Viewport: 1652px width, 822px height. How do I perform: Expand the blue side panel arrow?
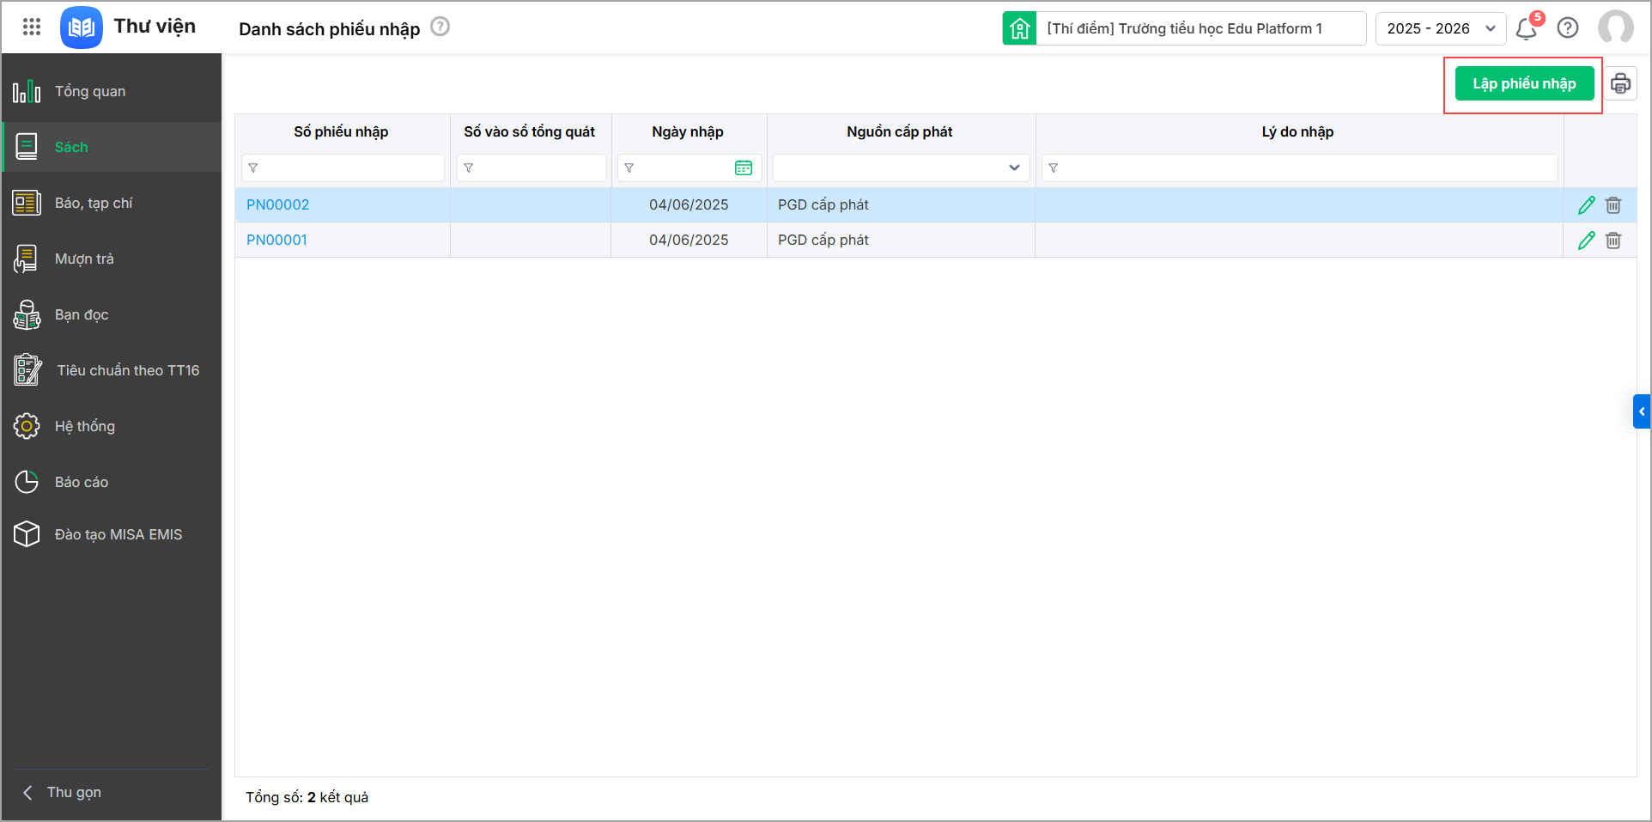(1642, 411)
